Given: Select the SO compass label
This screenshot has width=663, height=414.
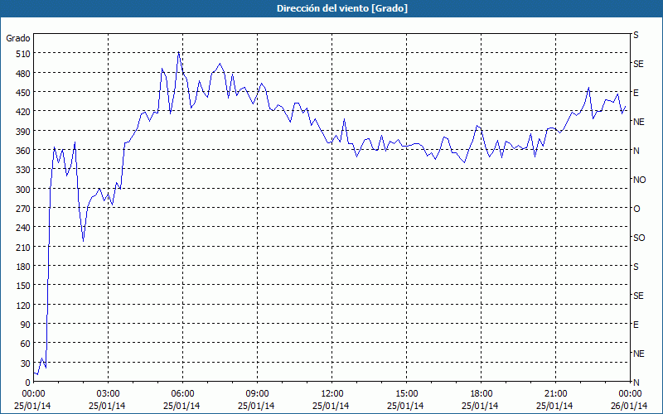Looking at the screenshot, I should pyautogui.click(x=639, y=238).
